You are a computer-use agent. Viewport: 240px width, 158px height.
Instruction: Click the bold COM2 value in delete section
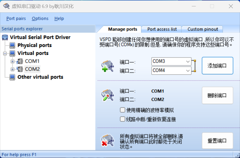click(158, 100)
